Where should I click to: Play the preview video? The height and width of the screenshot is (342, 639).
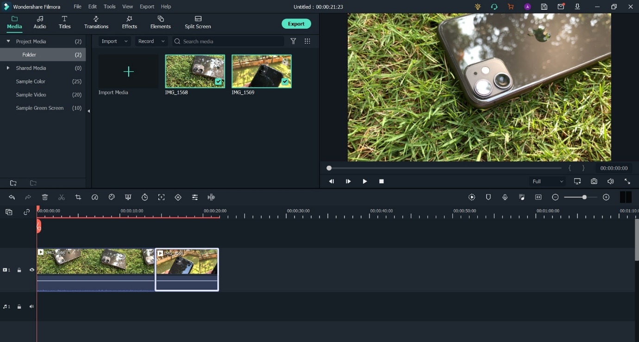pyautogui.click(x=365, y=181)
